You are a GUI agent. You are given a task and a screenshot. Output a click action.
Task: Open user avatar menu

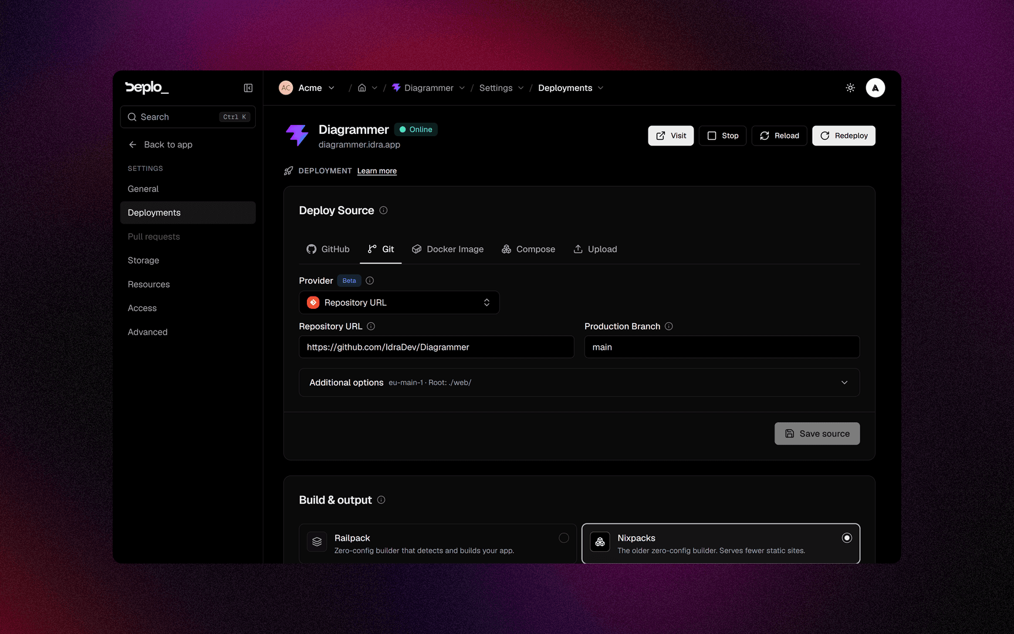coord(875,88)
